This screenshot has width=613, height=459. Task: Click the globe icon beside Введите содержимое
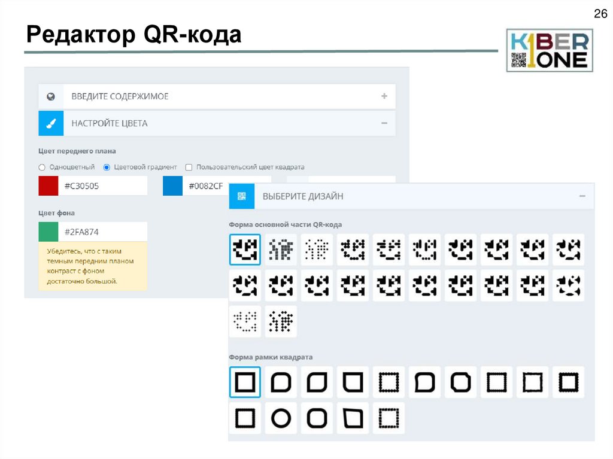click(x=51, y=96)
